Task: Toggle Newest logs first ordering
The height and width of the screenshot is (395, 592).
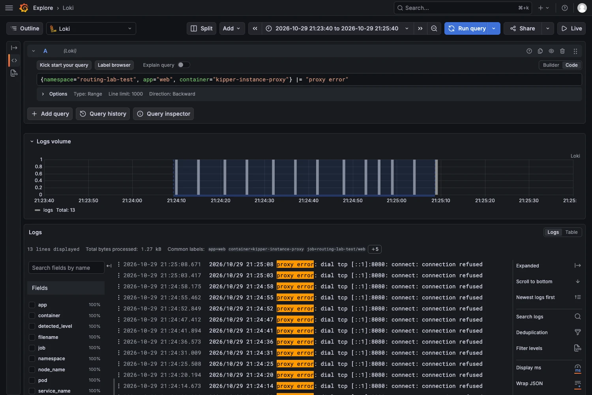Action: pos(549,297)
